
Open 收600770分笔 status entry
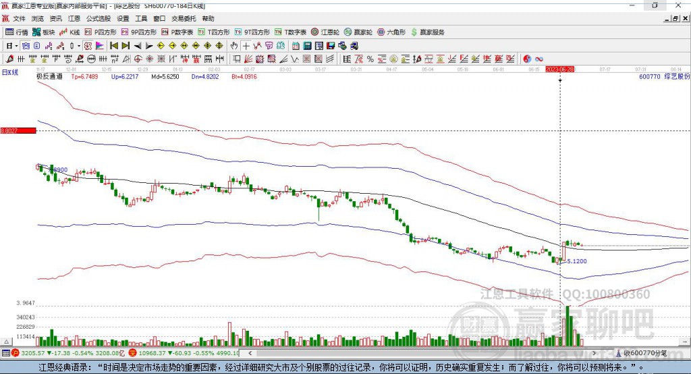pyautogui.click(x=641, y=353)
